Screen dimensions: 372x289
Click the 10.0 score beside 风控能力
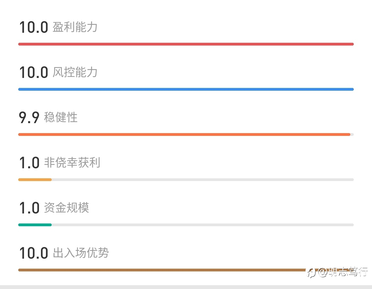34,72
